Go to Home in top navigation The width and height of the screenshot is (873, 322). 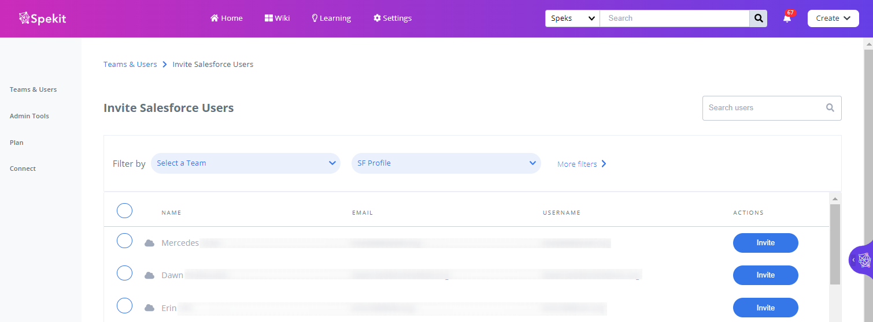tap(227, 18)
